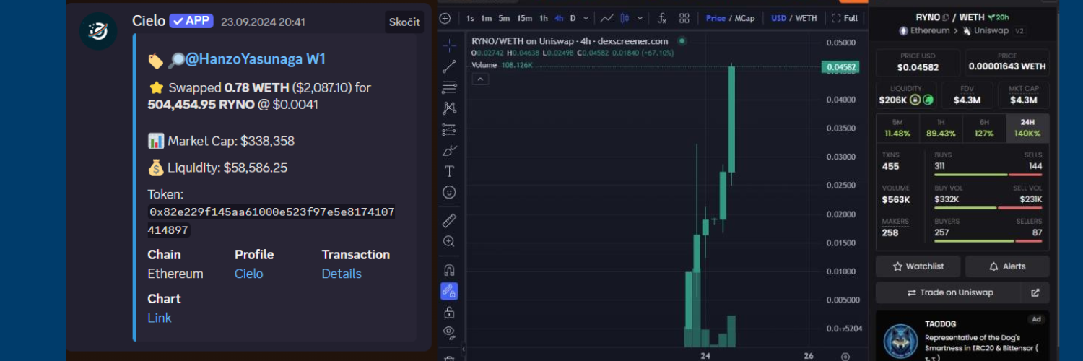Select the 1H price change tab
This screenshot has height=361, width=1083.
941,128
